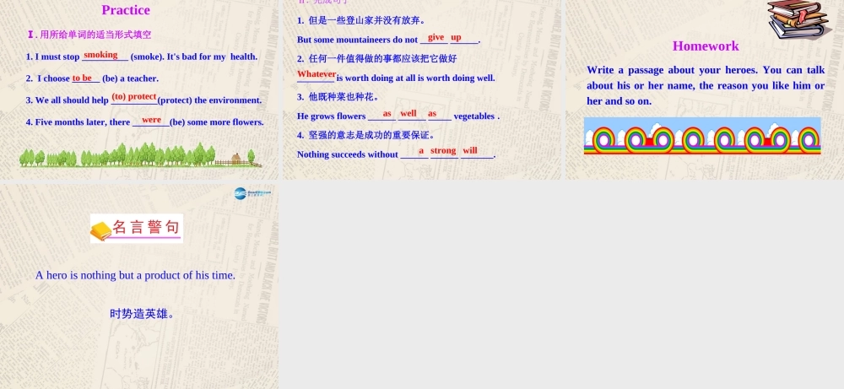Select the Homework slide title
The image size is (844, 389).
coord(706,46)
